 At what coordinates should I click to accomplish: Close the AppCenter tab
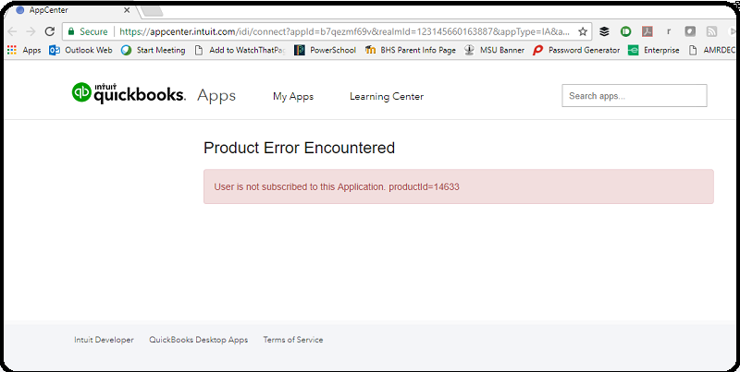pyautogui.click(x=127, y=10)
